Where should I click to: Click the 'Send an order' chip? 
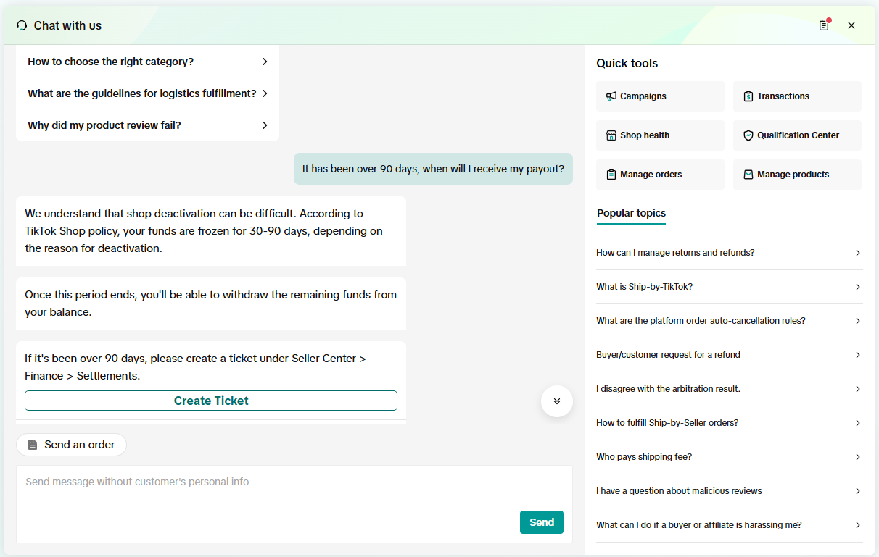click(x=71, y=445)
